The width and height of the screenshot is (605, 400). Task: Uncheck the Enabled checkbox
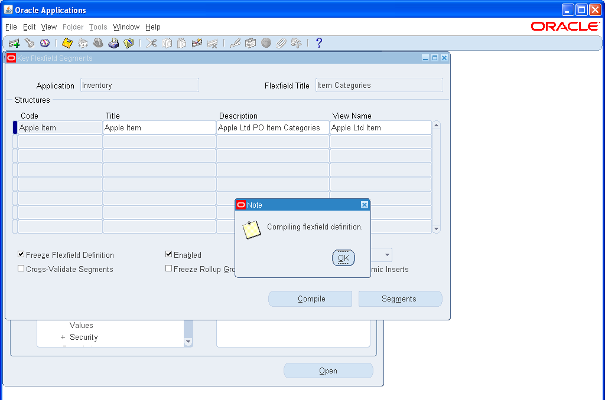tap(168, 254)
